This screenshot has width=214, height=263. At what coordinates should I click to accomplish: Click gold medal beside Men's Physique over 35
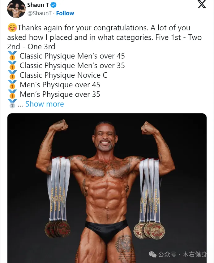pos(12,94)
